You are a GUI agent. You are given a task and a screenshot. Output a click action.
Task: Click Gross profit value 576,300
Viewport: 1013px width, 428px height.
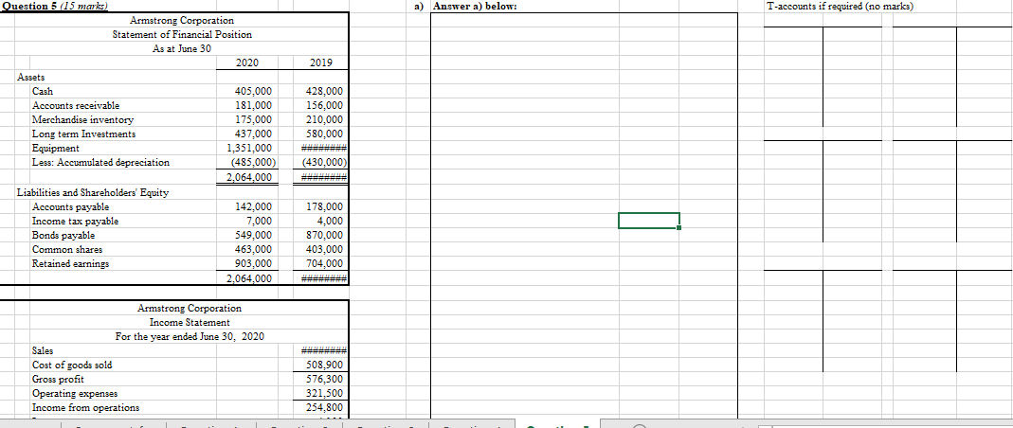click(326, 380)
